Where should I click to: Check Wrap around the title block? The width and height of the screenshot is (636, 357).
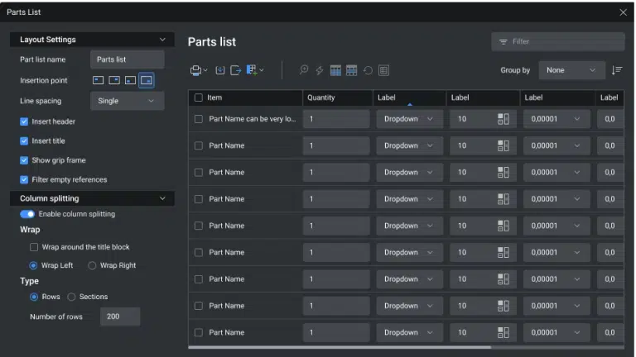[34, 247]
